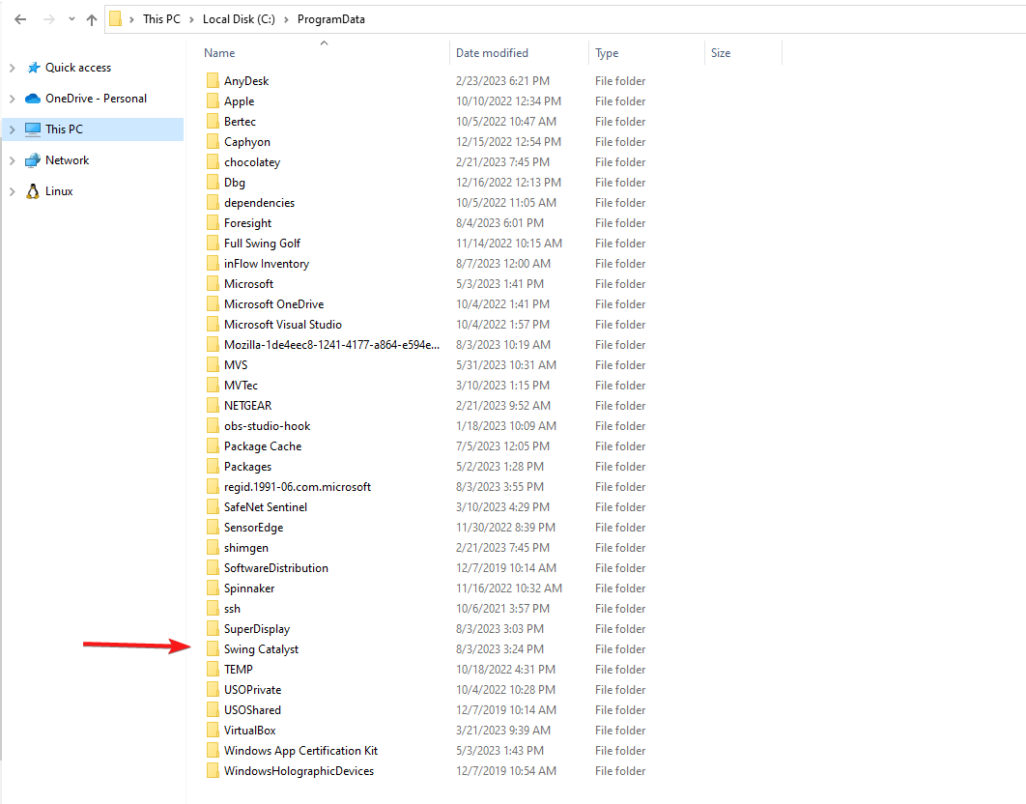
Task: Click the TEMP folder name
Action: click(x=239, y=669)
